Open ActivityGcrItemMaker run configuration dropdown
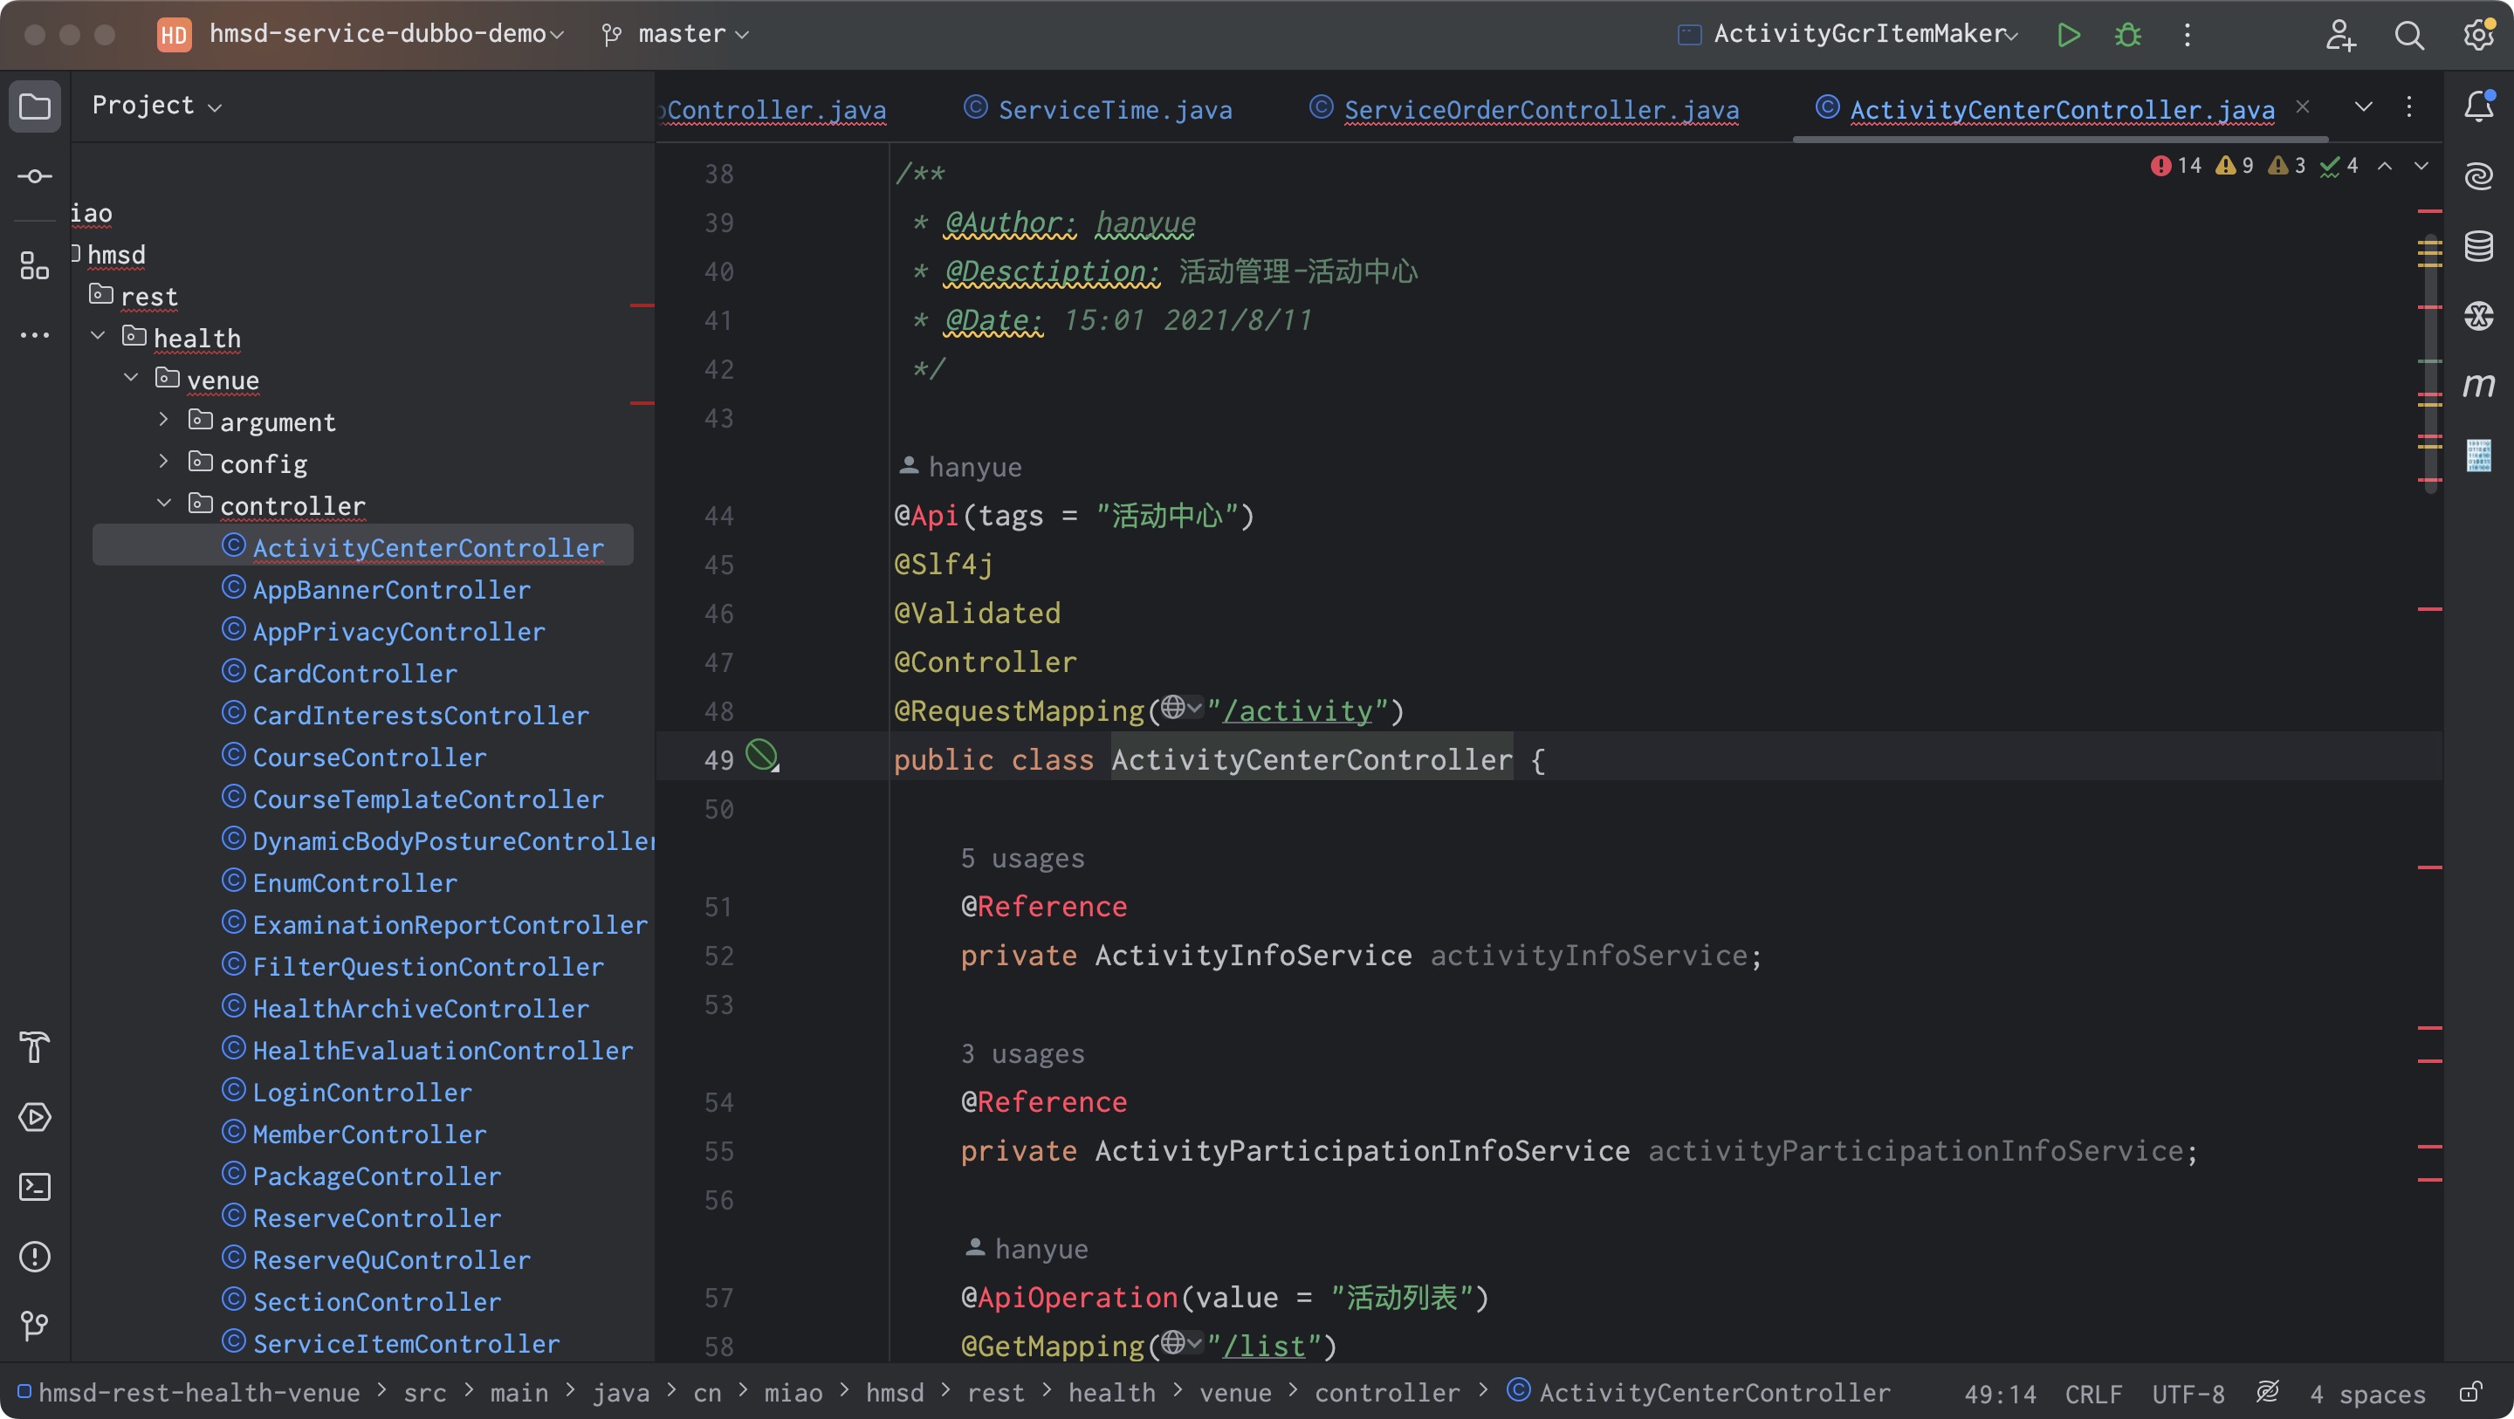 1847,34
